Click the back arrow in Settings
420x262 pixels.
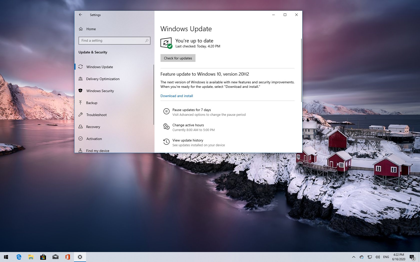[x=80, y=15]
